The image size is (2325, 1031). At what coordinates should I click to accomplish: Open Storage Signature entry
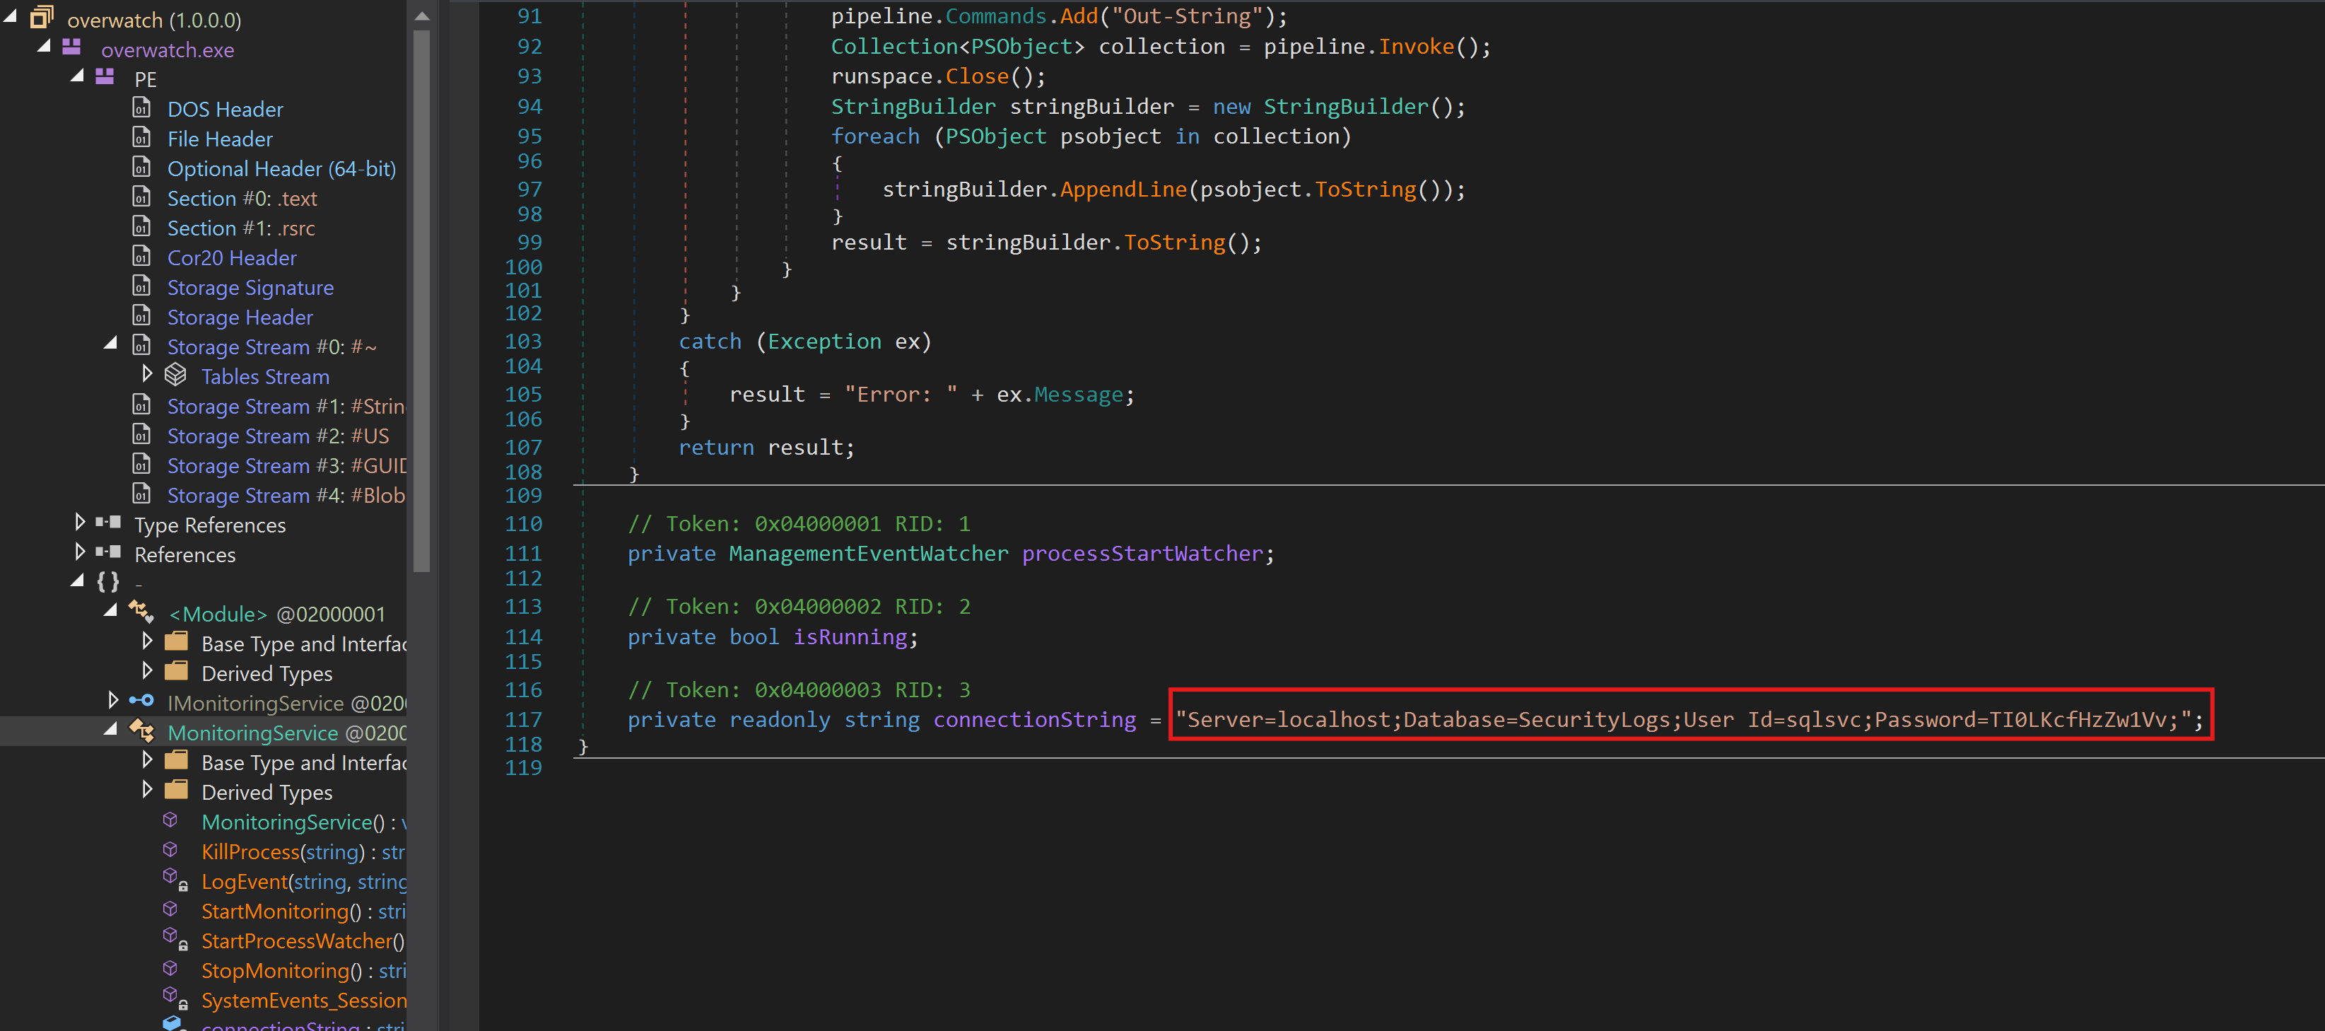pyautogui.click(x=250, y=288)
